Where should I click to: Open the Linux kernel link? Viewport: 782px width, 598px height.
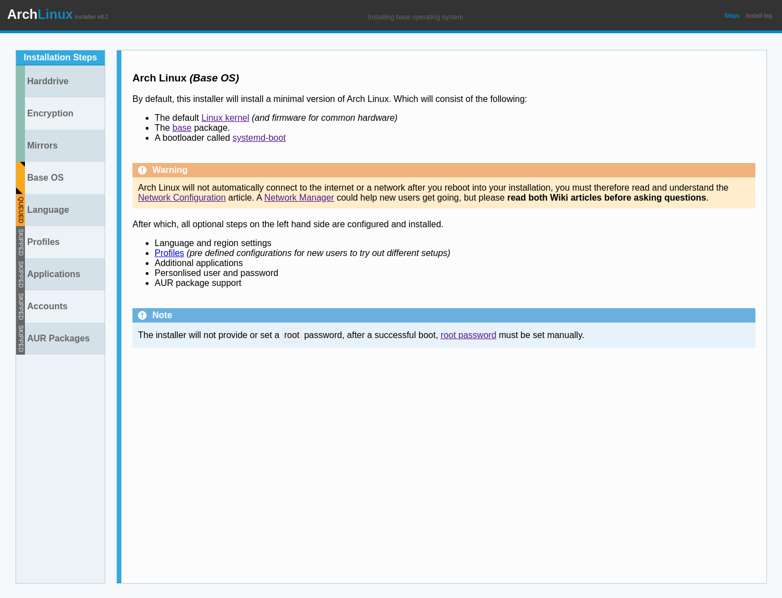click(x=225, y=118)
